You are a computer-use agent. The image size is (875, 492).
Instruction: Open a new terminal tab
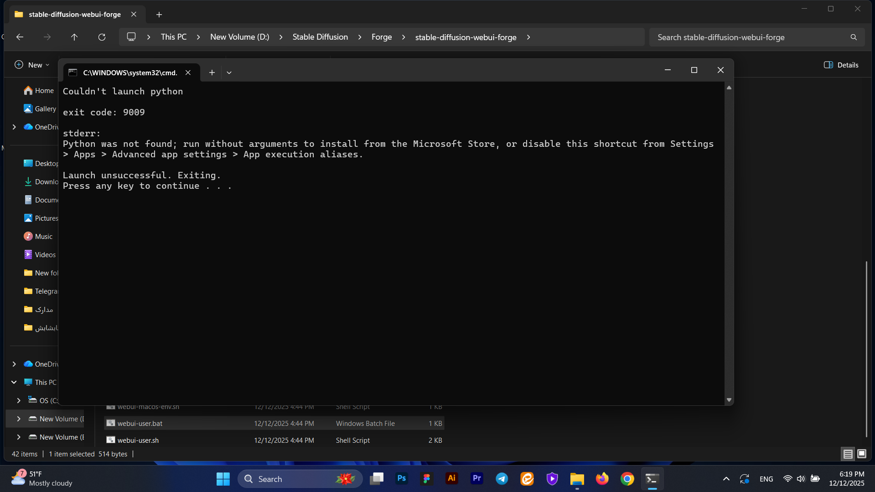click(x=212, y=73)
